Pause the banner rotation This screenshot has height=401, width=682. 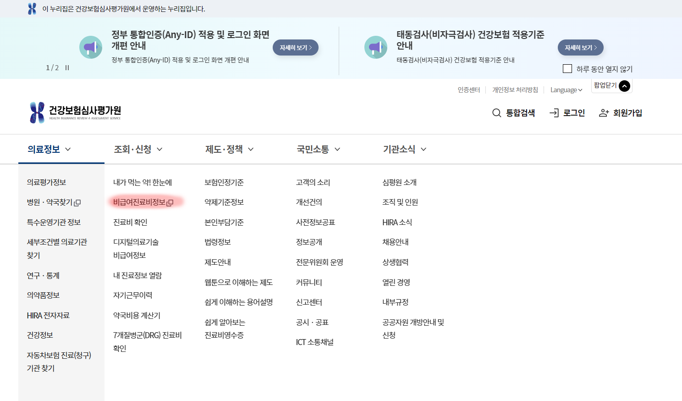point(67,68)
